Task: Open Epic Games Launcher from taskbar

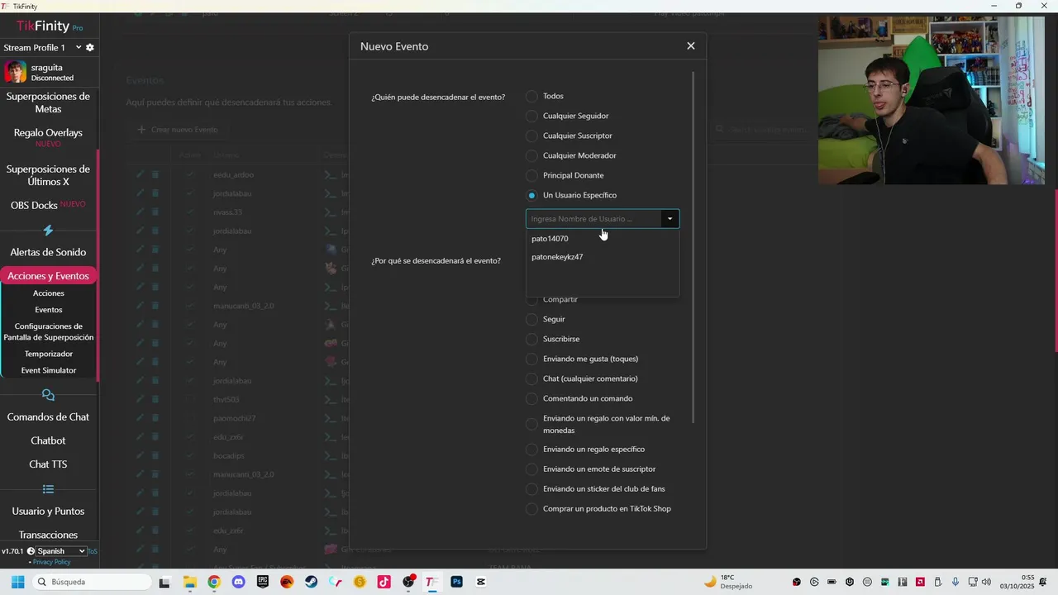Action: 263,582
